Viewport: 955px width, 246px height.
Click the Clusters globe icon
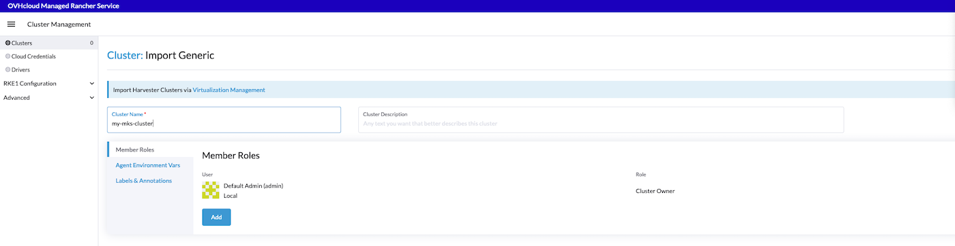[8, 43]
